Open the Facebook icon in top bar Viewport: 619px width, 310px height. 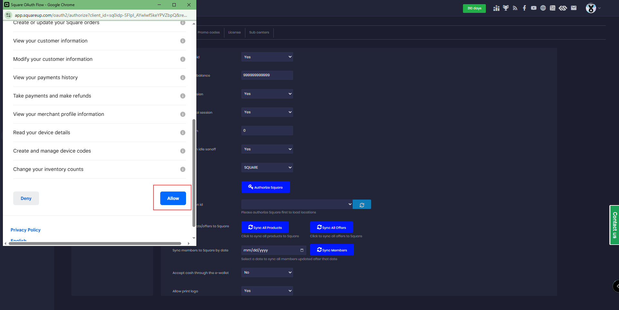pos(524,8)
